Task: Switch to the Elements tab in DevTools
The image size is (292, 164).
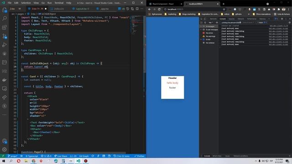Action: click(x=213, y=19)
